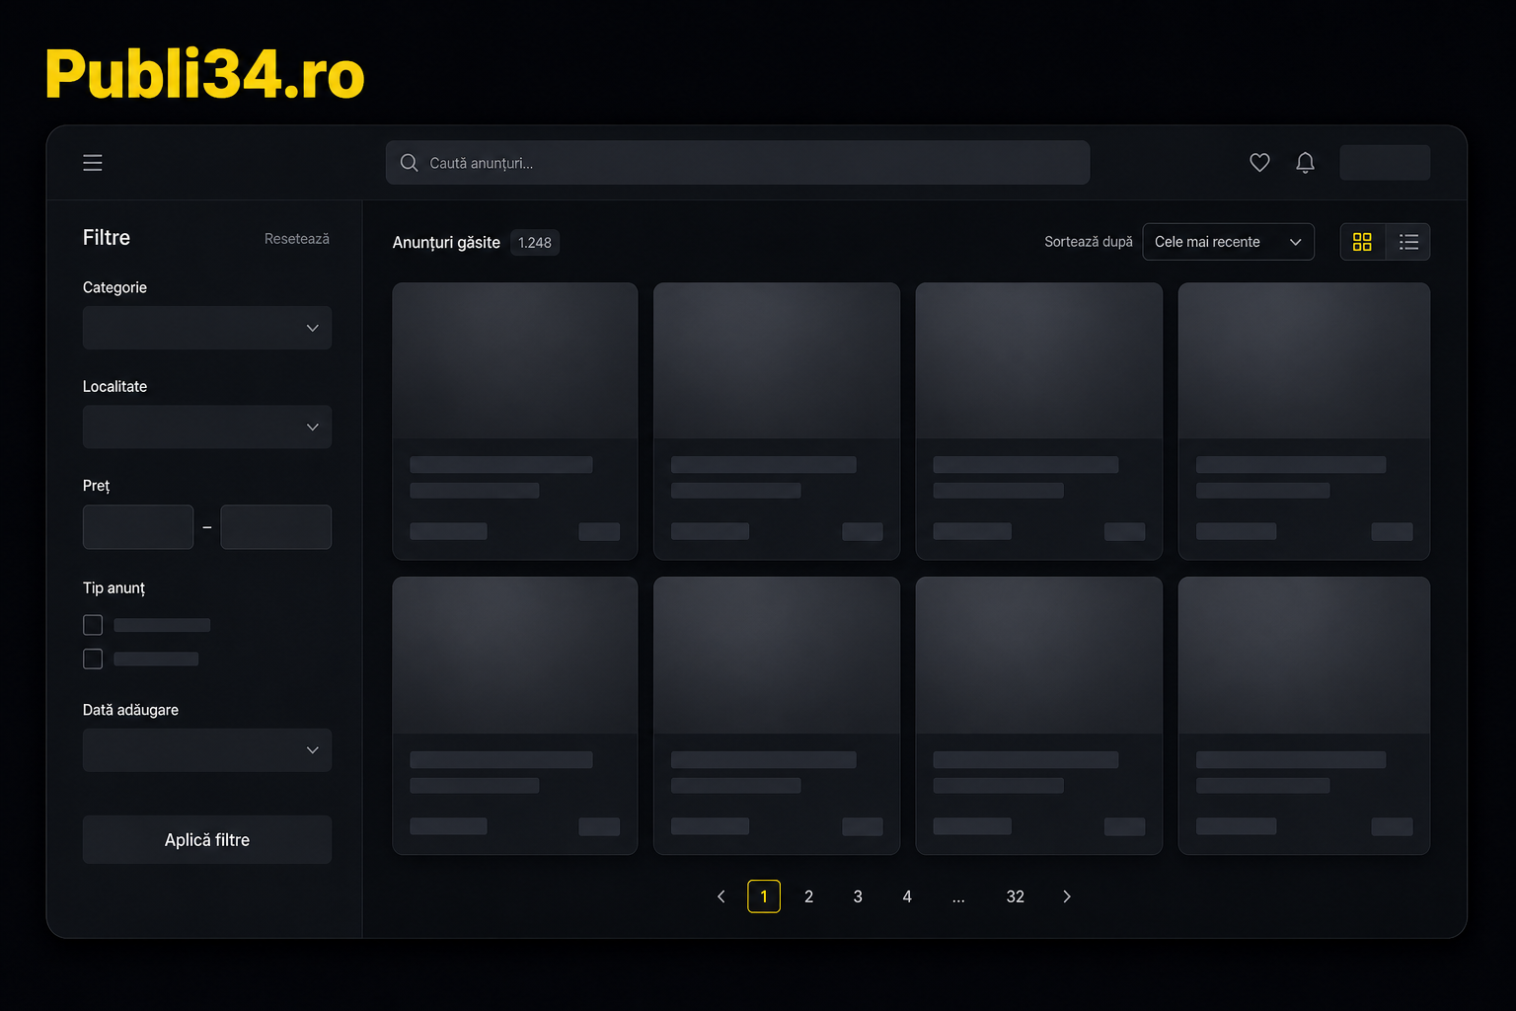
Task: Click the Aplică filtre button
Action: click(x=207, y=840)
